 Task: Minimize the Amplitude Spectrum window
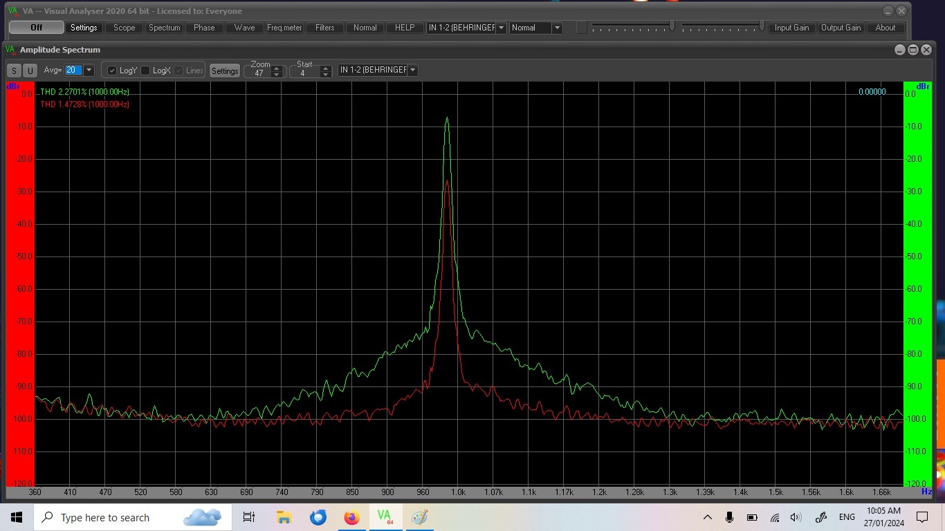(x=900, y=50)
